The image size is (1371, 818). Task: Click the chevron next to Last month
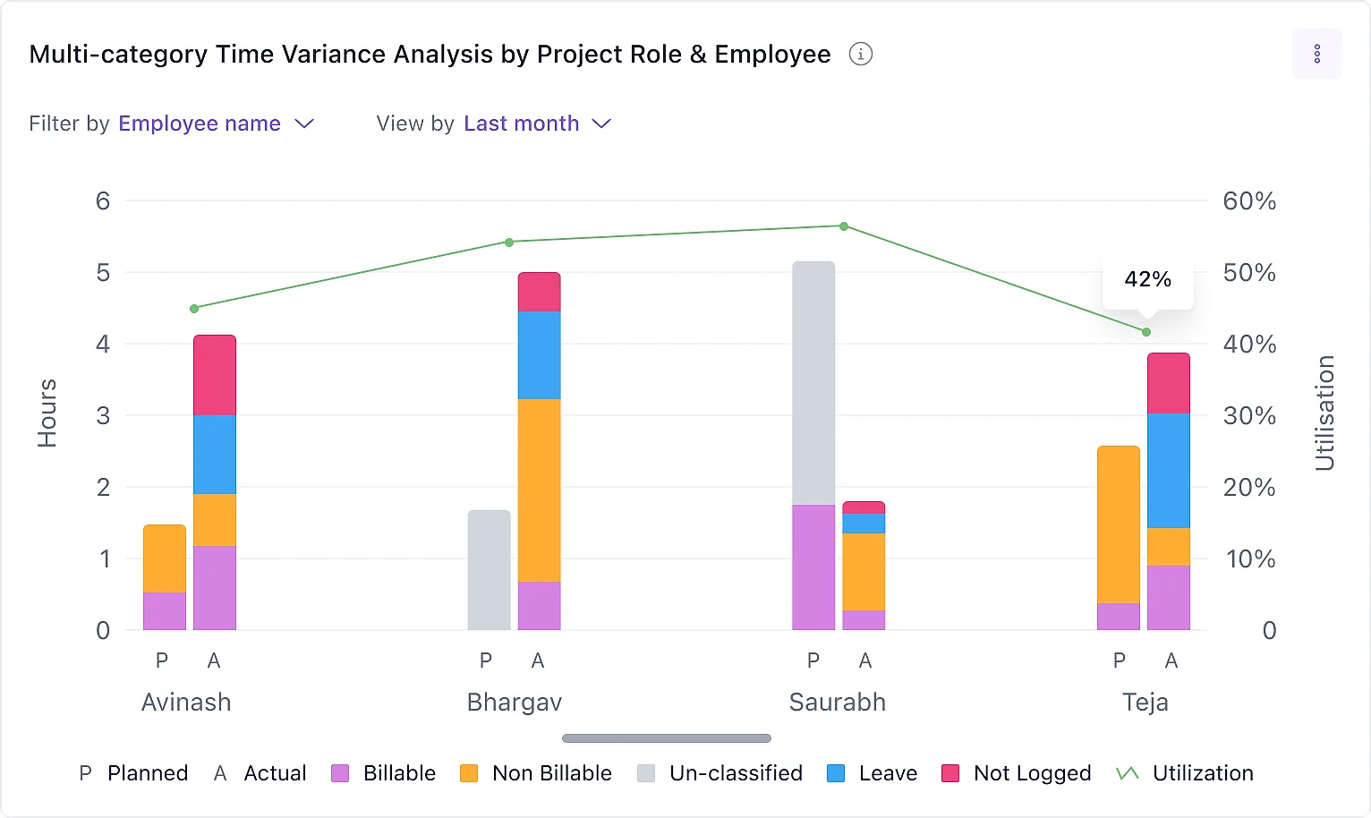coord(601,124)
